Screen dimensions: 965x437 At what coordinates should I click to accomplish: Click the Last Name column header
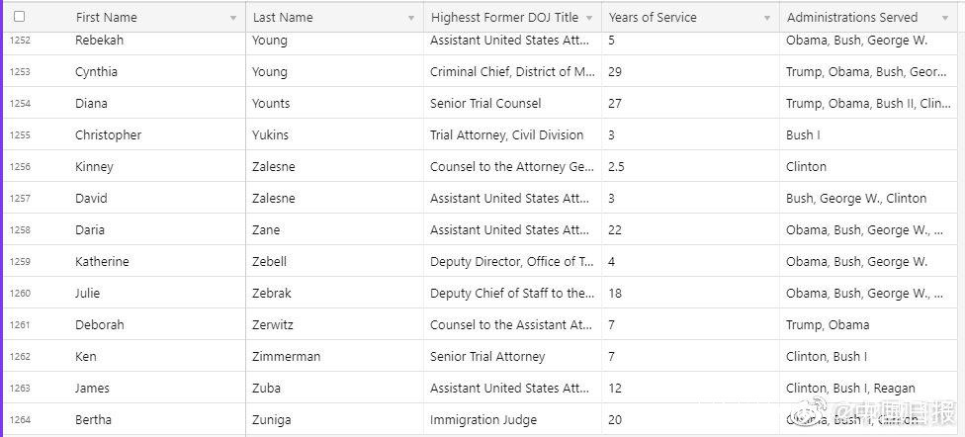pyautogui.click(x=283, y=17)
